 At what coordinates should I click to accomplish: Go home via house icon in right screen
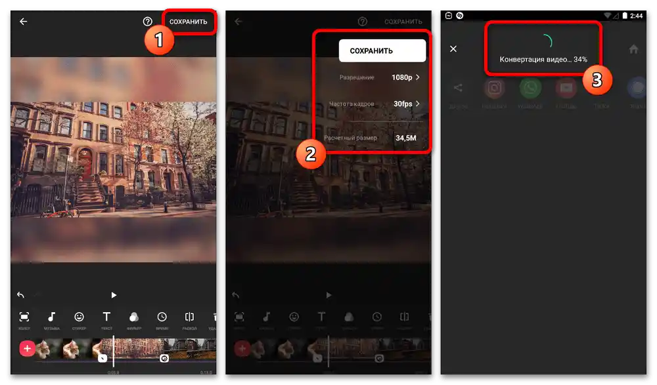(x=633, y=49)
